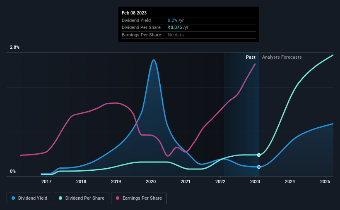Click the 2023 x-axis label
Screen dimensions: 340x210
255,181
